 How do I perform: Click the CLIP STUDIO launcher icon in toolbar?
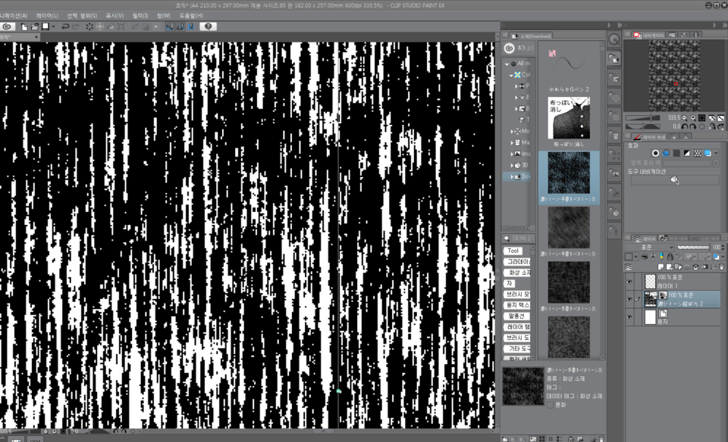point(7,26)
